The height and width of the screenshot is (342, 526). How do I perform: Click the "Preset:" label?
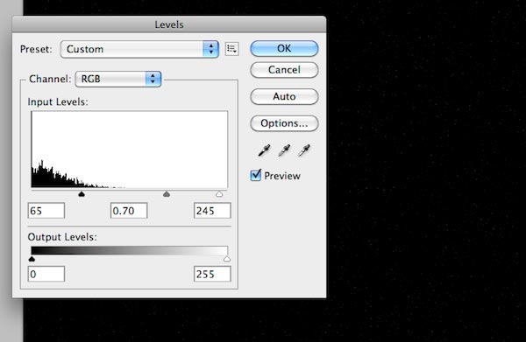36,49
